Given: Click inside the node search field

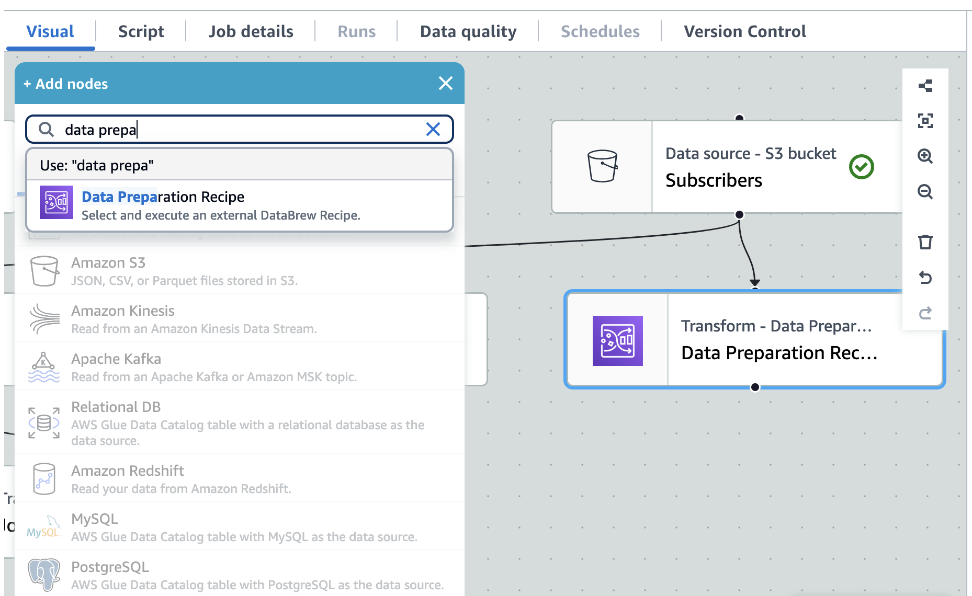Looking at the screenshot, I should [235, 130].
